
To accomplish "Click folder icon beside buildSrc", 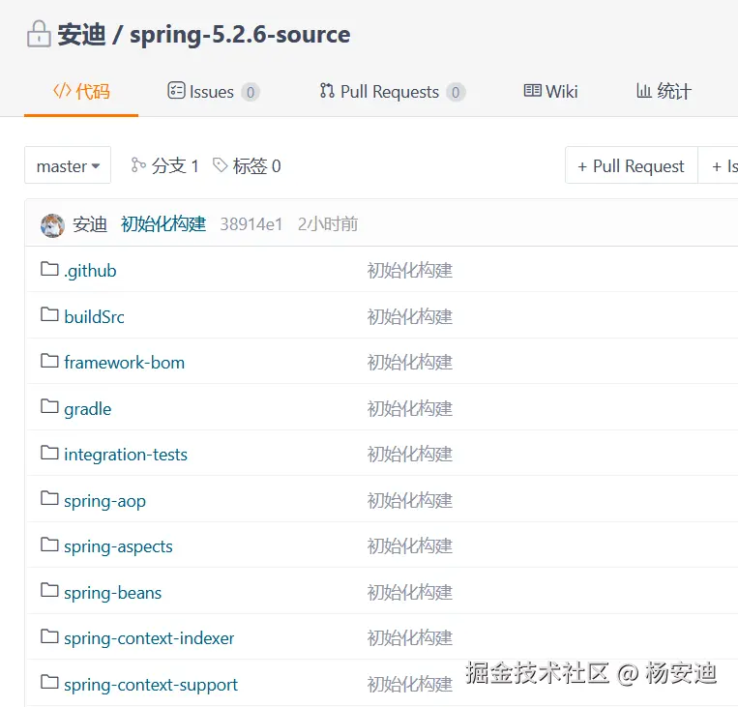I will coord(49,314).
